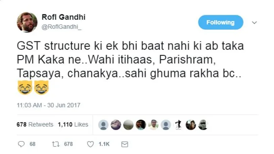Send tweet via envelope message icon
This screenshot has width=274, height=154.
[124, 144]
